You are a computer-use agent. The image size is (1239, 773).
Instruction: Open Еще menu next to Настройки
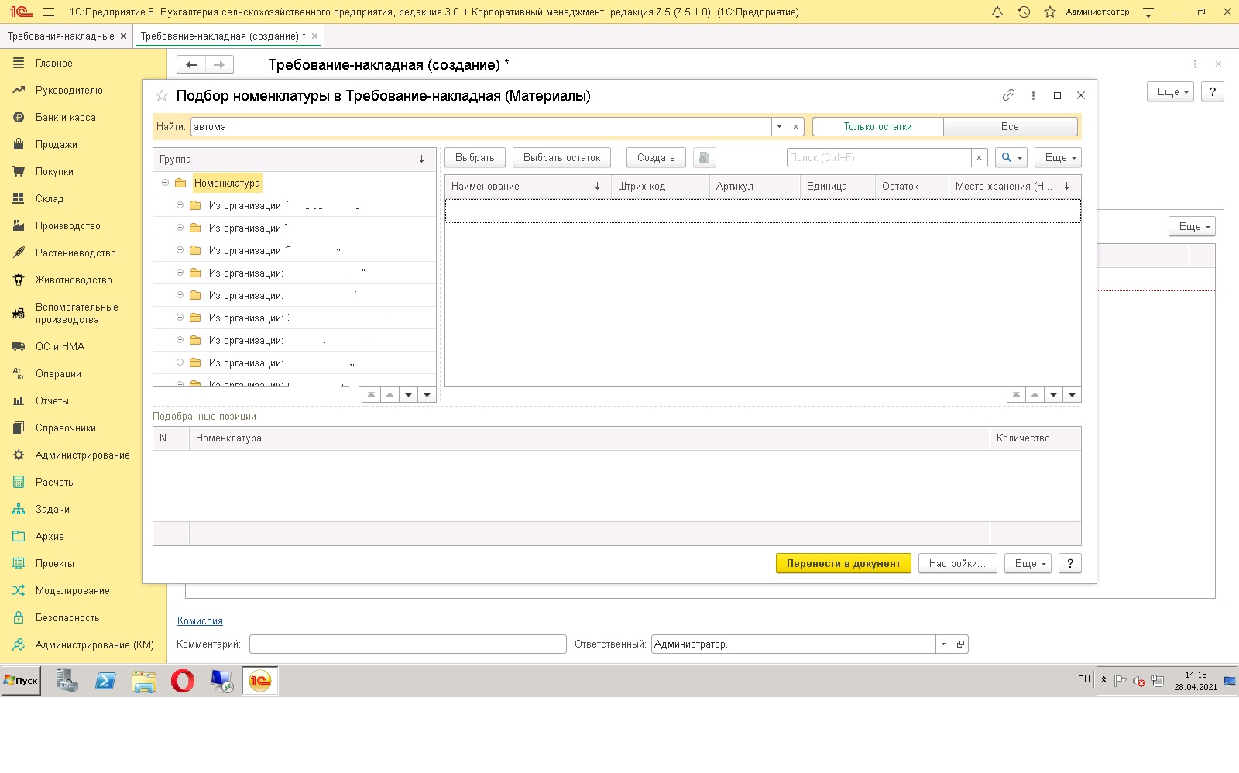pyautogui.click(x=1028, y=563)
